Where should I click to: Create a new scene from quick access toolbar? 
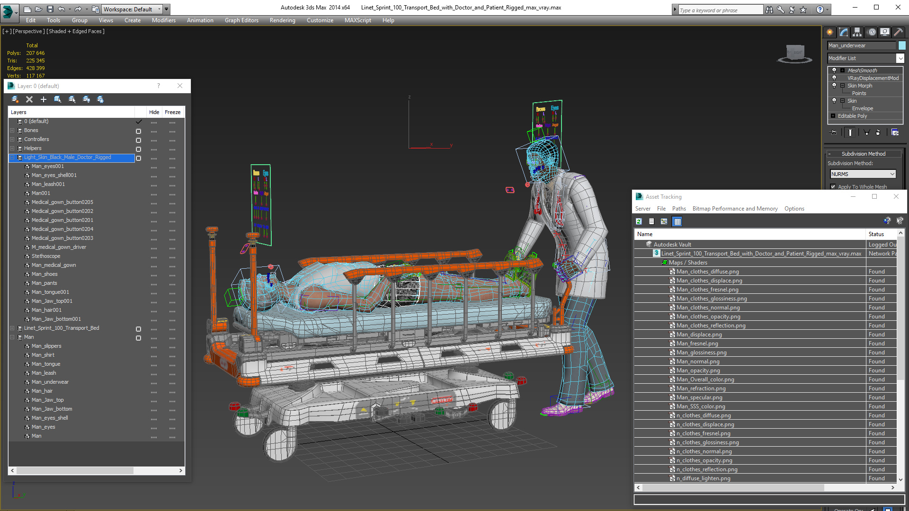[27, 9]
